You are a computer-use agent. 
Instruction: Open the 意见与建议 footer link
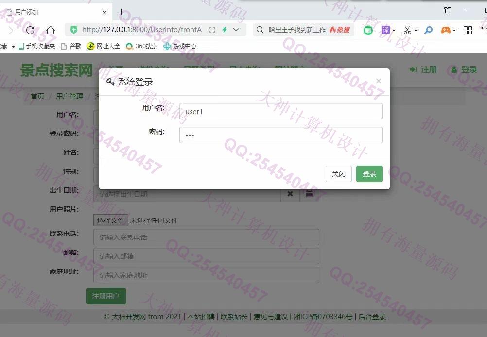[270, 317]
